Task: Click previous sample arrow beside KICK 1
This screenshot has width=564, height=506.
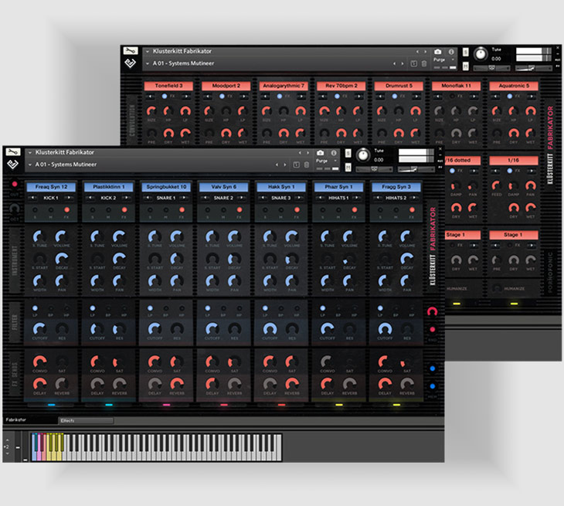Action: (32, 198)
